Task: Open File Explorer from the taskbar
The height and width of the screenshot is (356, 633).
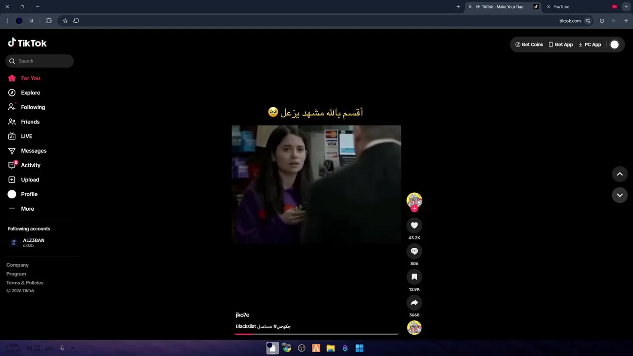Action: [x=330, y=348]
